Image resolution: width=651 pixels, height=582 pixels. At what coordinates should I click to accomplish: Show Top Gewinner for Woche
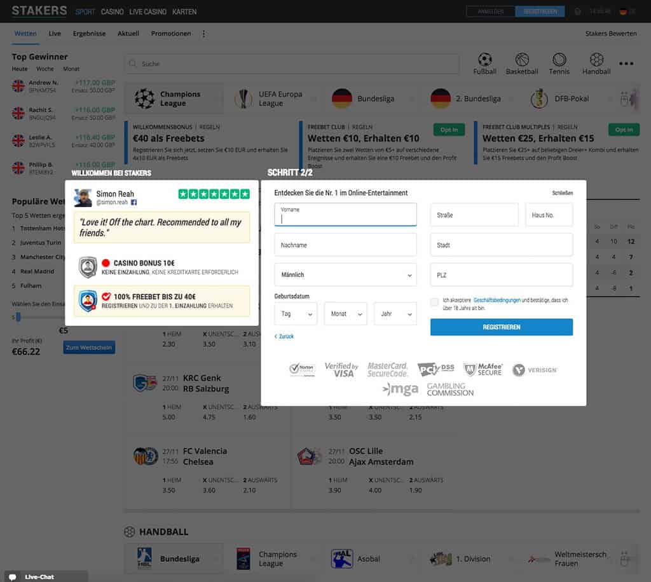click(x=45, y=69)
